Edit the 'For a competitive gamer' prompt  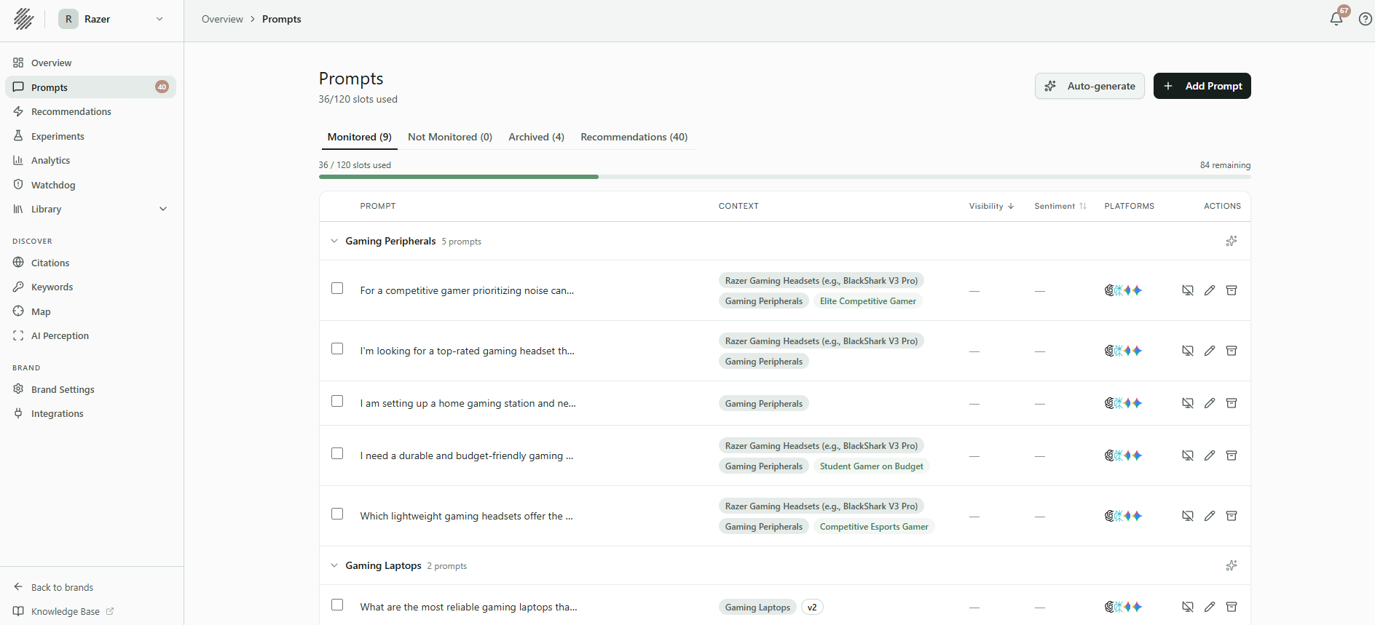point(1209,290)
